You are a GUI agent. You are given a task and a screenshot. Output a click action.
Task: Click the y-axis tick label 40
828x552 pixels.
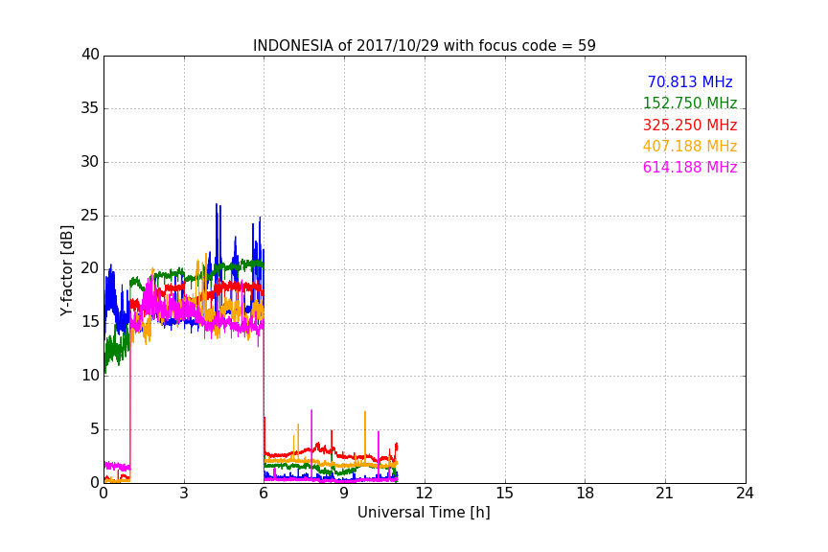[90, 55]
